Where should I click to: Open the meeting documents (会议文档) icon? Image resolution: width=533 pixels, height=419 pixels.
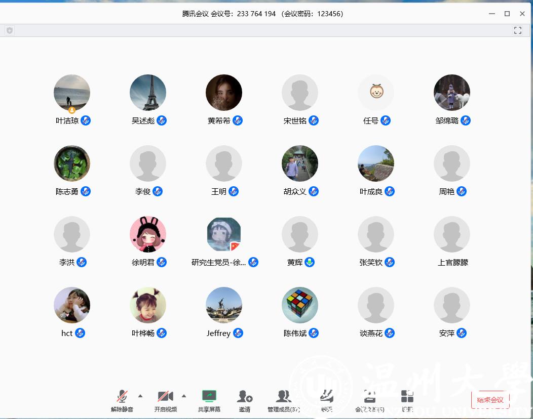point(370,397)
